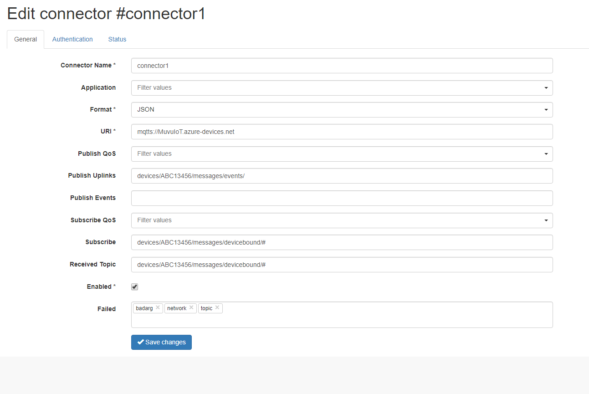The image size is (589, 394).
Task: Click the Publish QoS dropdown caret icon
Action: tap(546, 154)
